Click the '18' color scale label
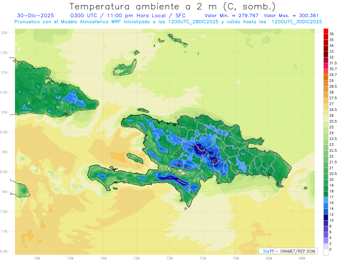 [x=332, y=191]
